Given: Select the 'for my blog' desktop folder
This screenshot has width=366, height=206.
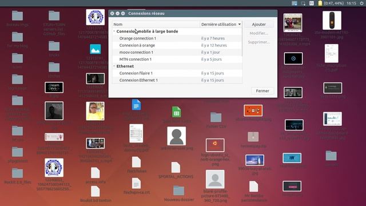Looking at the screenshot, I should pyautogui.click(x=17, y=37).
